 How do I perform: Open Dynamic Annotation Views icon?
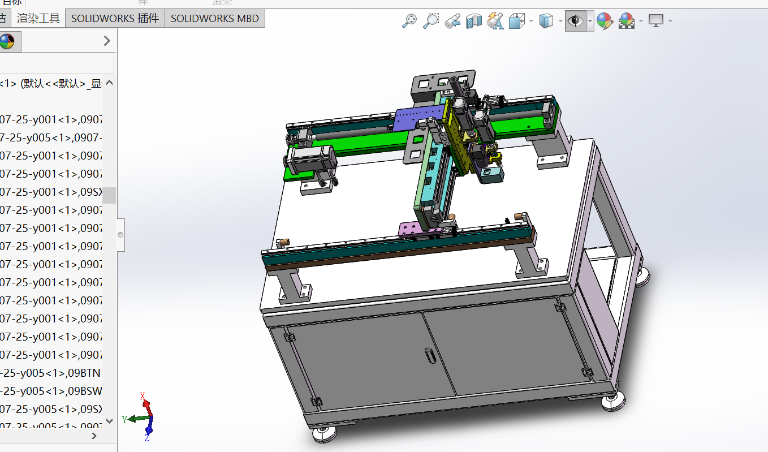click(x=495, y=21)
